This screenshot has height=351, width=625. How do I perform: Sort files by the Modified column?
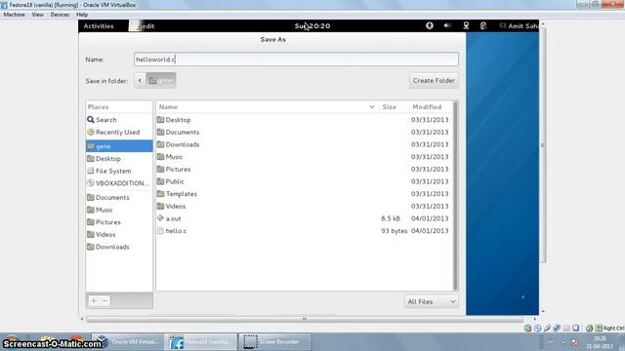tap(431, 107)
